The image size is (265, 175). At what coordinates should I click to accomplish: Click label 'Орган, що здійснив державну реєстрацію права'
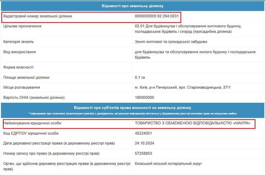67,166
